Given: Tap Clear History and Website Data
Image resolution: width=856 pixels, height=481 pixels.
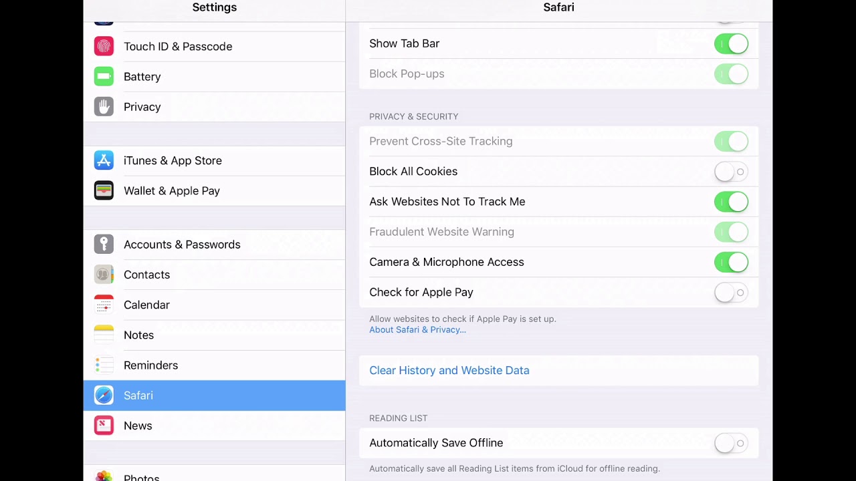Looking at the screenshot, I should [449, 370].
